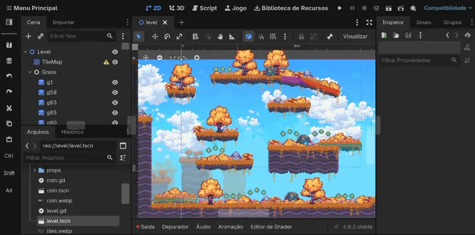Collapse the Level root node
The height and width of the screenshot is (235, 475).
[26, 52]
